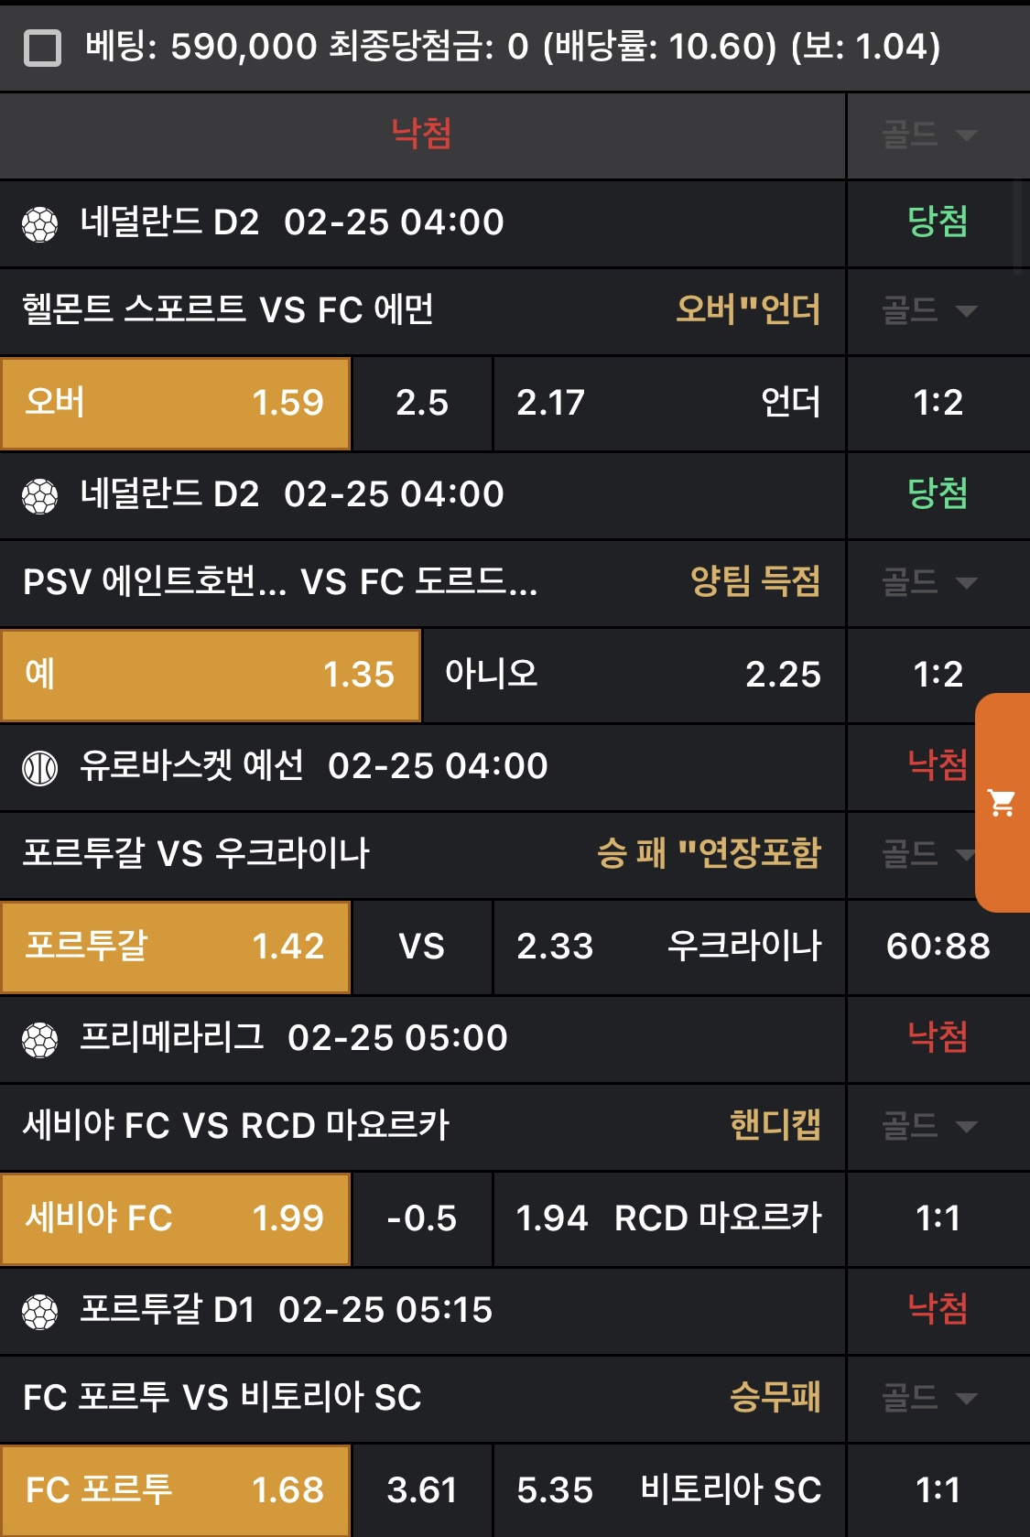This screenshot has width=1030, height=1537.
Task: Pick 우크라이나 at 2.33 odds
Action: 668,947
